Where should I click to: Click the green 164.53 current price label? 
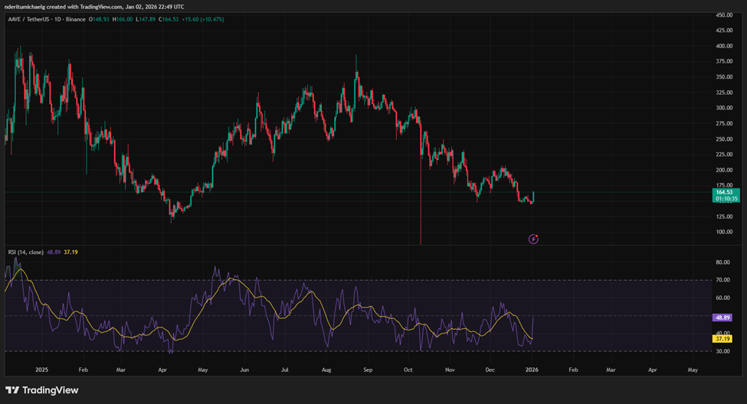click(x=724, y=191)
